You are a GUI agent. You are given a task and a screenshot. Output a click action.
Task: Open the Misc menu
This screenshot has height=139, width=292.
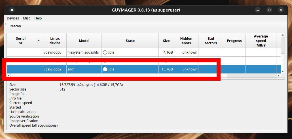(x=27, y=18)
